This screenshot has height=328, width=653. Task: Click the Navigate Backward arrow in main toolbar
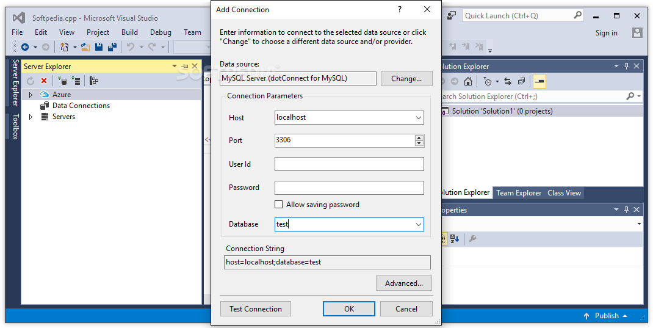click(x=25, y=47)
